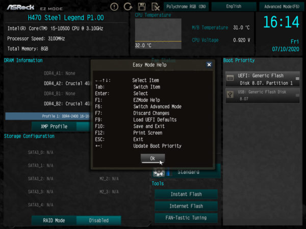306x229 pixels.
Task: Click the RAID Mode label
Action: [x=54, y=220]
